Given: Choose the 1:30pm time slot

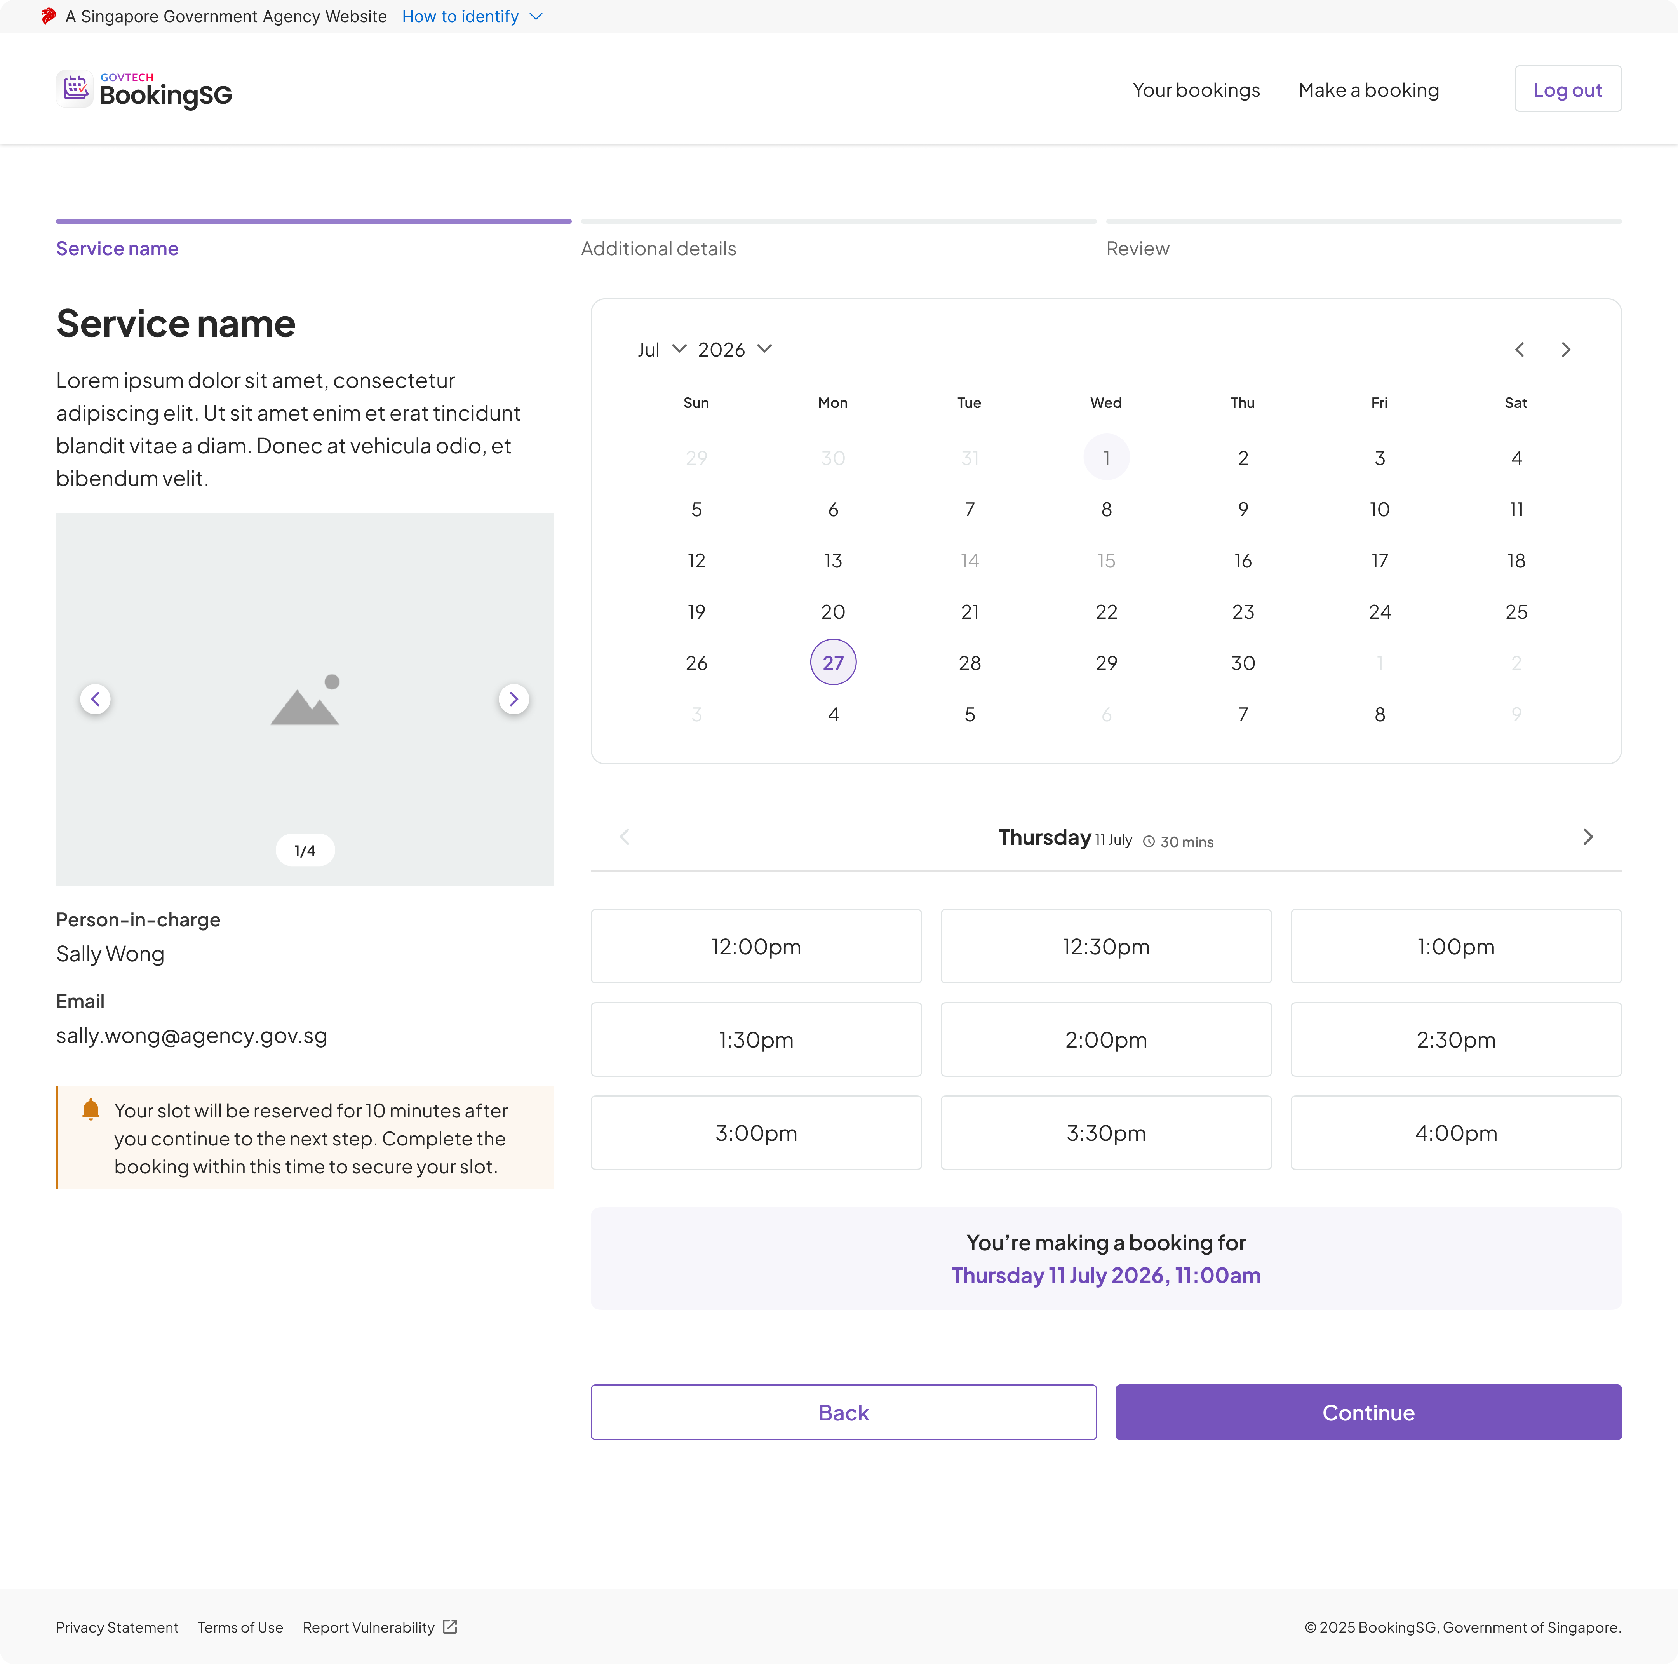Looking at the screenshot, I should 757,1039.
